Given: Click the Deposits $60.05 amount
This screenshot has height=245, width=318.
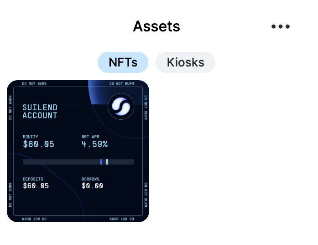Looking at the screenshot, I should point(36,186).
